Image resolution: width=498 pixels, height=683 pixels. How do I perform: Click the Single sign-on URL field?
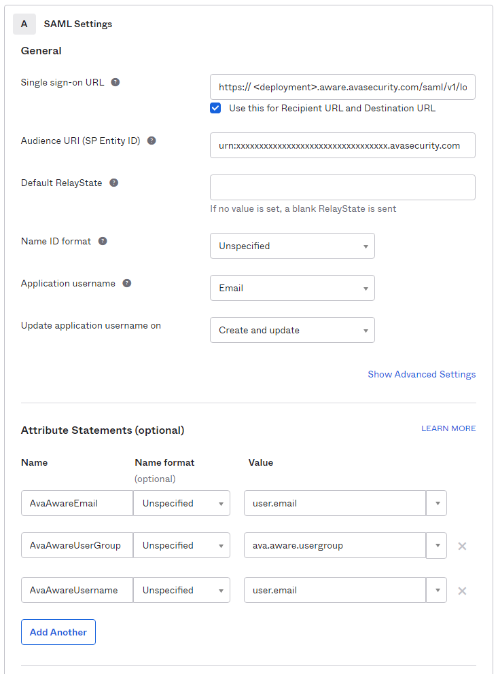[x=342, y=87]
